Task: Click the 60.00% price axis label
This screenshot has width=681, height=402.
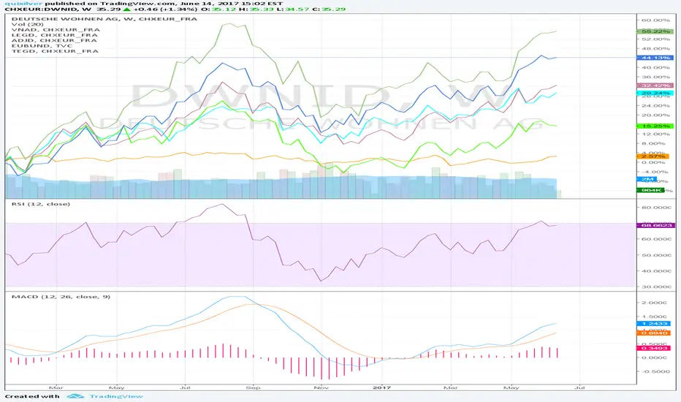Action: click(655, 20)
